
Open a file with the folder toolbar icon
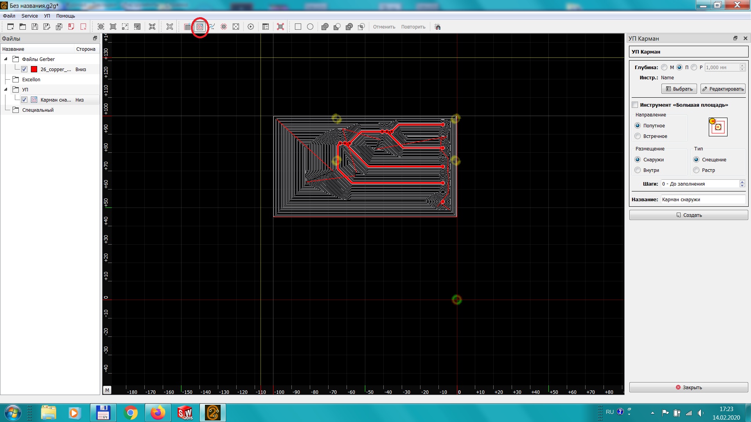pyautogui.click(x=23, y=27)
